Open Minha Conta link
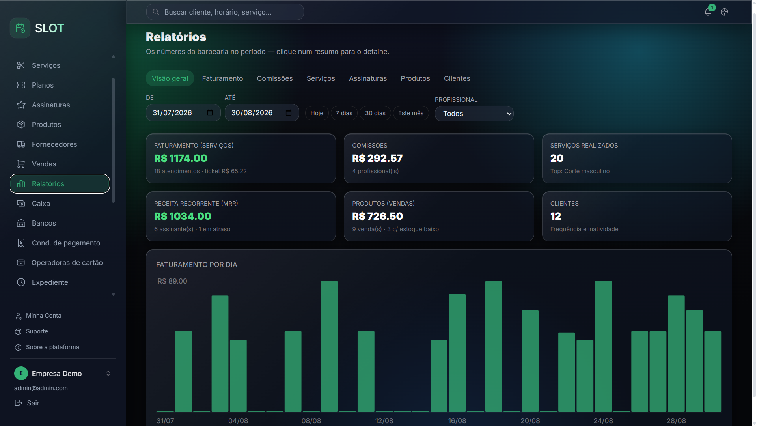This screenshot has height=426, width=757. pyautogui.click(x=38, y=316)
